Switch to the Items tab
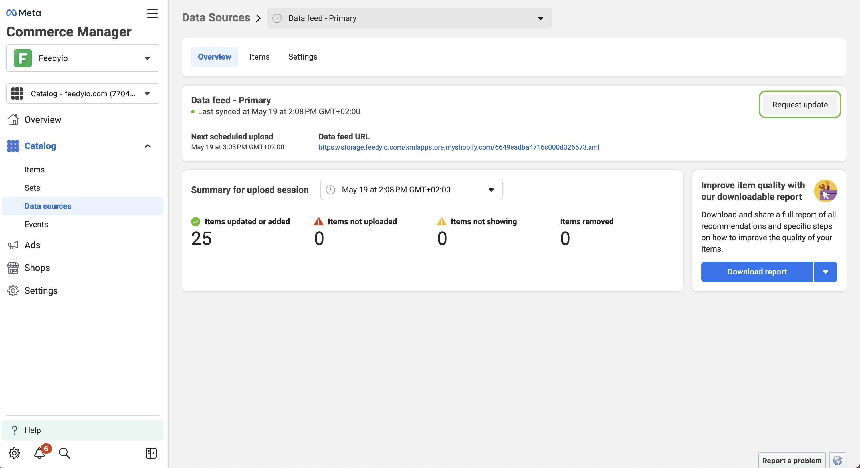The height and width of the screenshot is (468, 860). click(259, 57)
